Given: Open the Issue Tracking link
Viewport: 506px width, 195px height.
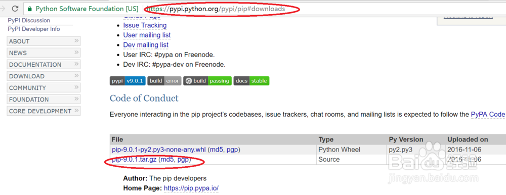Looking at the screenshot, I should click(145, 25).
